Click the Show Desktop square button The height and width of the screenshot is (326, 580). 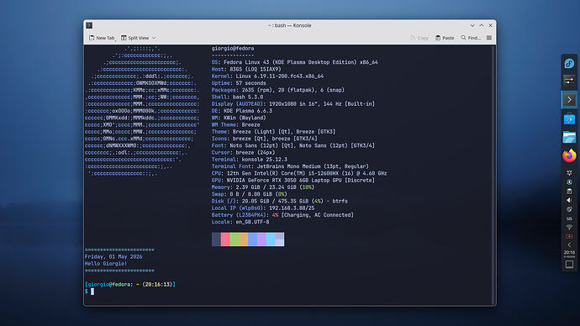tap(569, 265)
